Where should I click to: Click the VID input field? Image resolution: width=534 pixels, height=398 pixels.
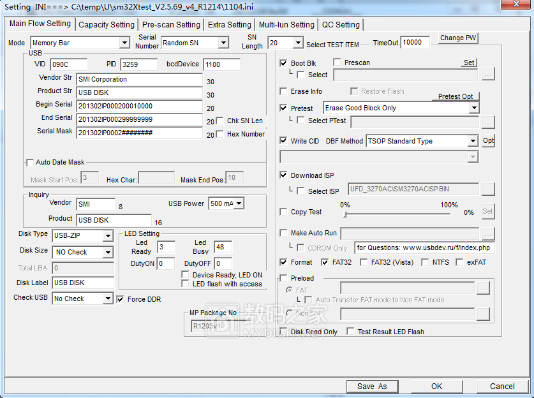point(68,64)
